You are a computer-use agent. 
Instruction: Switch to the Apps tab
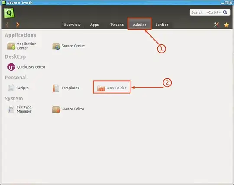[x=94, y=25]
